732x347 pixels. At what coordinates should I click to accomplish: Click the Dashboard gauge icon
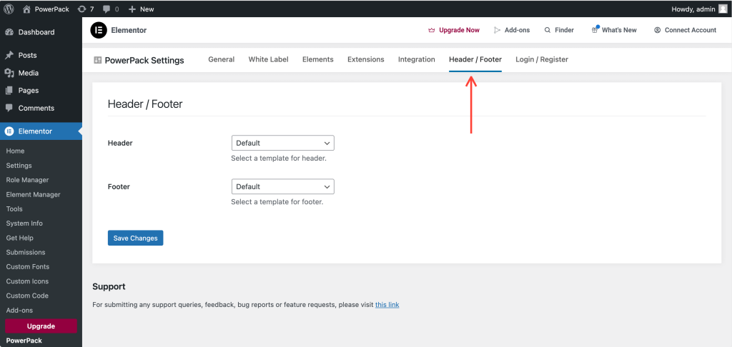click(9, 32)
